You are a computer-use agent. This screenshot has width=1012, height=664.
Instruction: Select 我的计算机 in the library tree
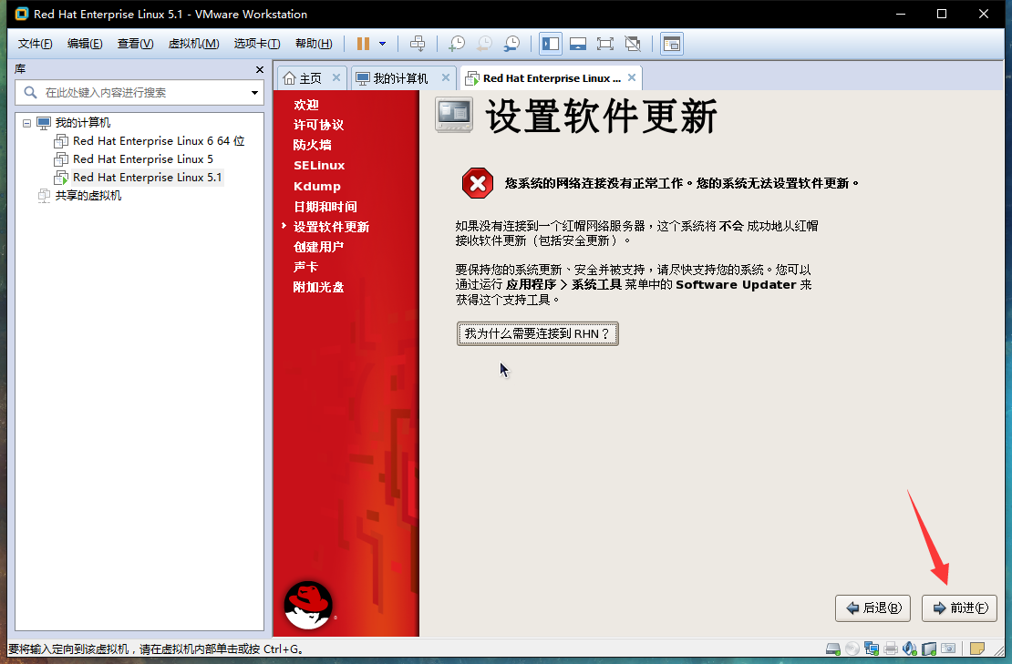(x=83, y=122)
